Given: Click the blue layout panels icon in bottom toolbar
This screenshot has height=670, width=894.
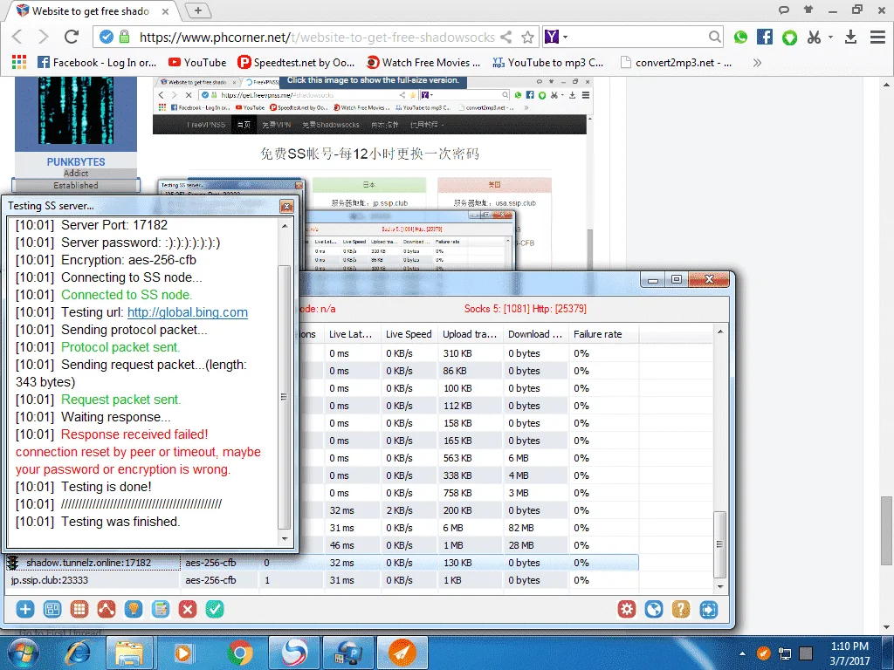Looking at the screenshot, I should coord(52,609).
